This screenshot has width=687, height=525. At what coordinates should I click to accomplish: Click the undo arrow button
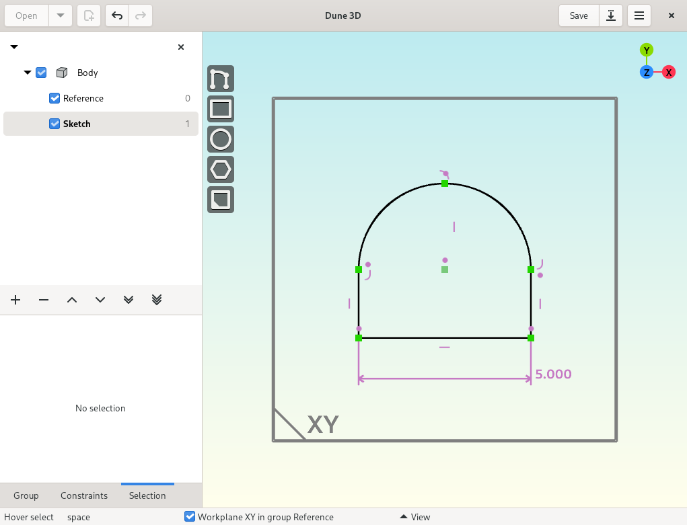tap(117, 15)
